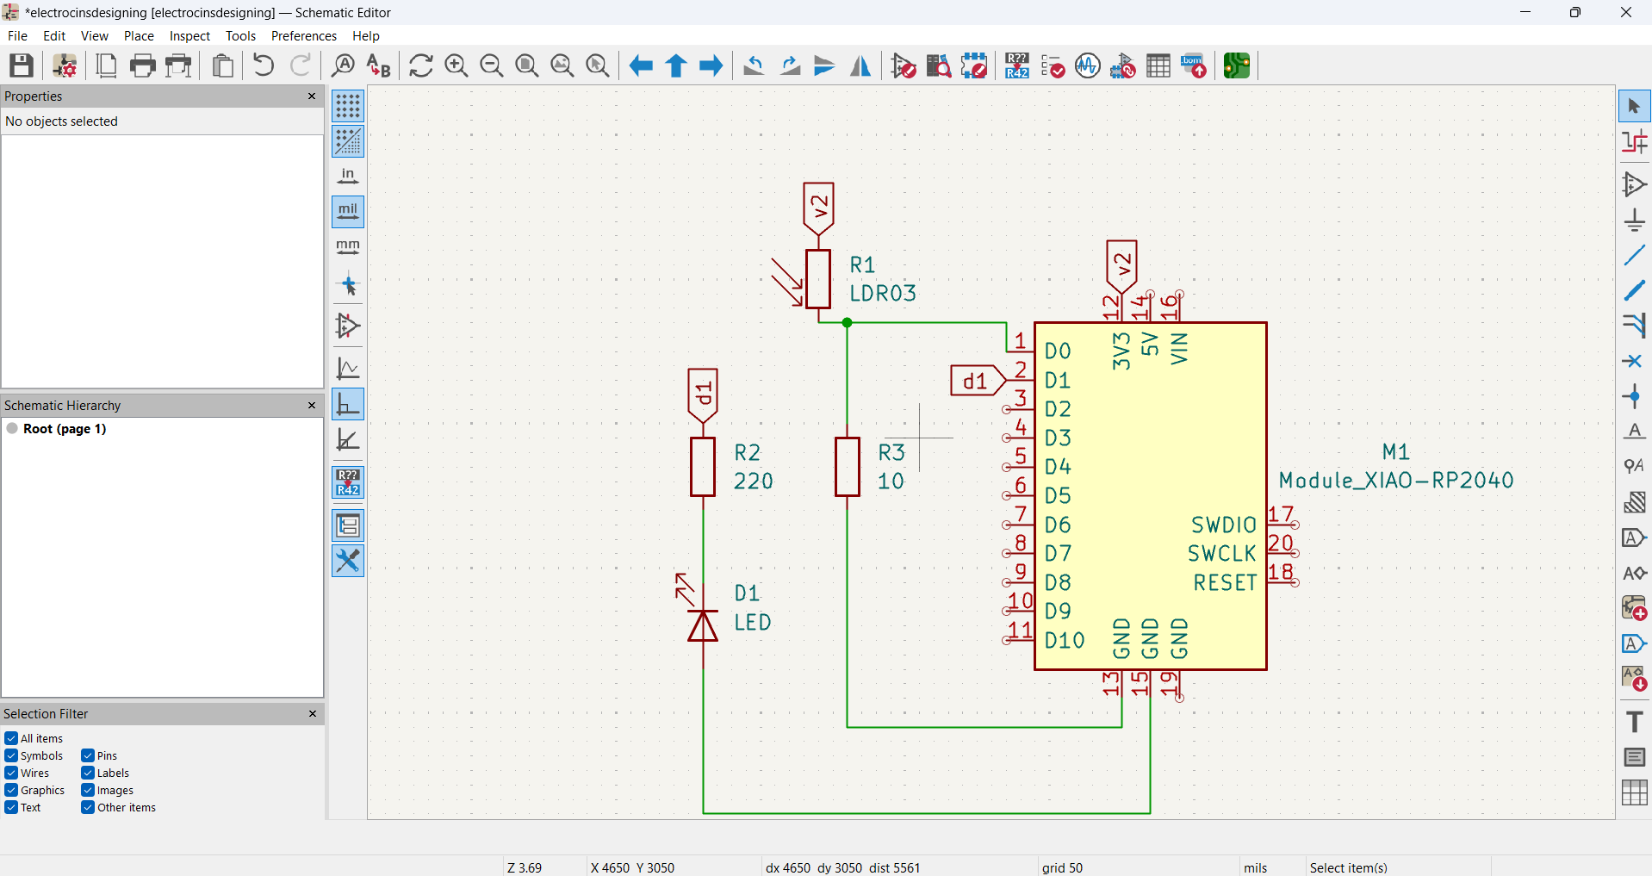1652x876 pixels.
Task: Choose the Add Power Symbol tool
Action: (1634, 220)
